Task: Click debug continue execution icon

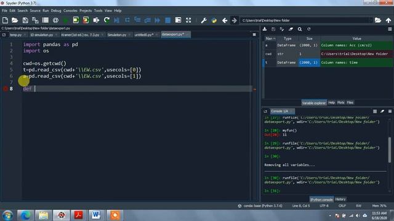Action: [x=158, y=20]
